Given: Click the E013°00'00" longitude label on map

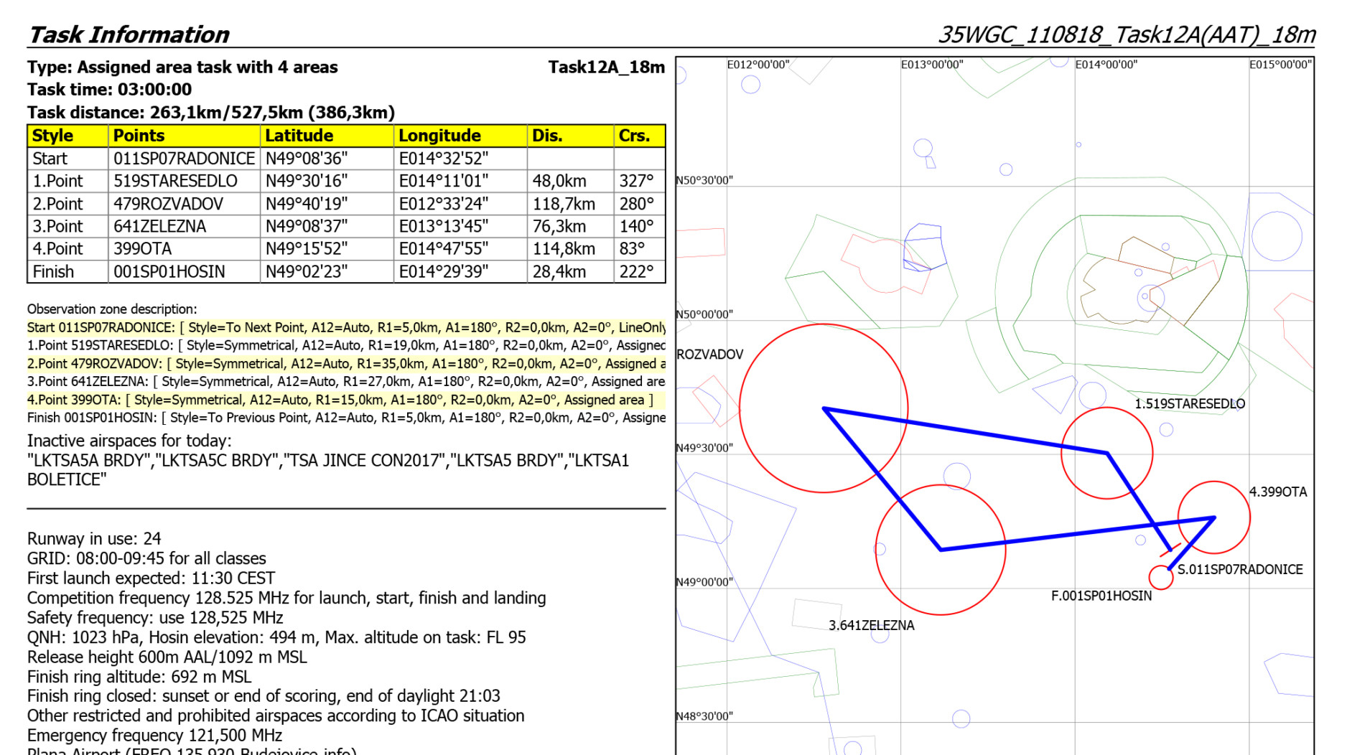Looking at the screenshot, I should [931, 65].
